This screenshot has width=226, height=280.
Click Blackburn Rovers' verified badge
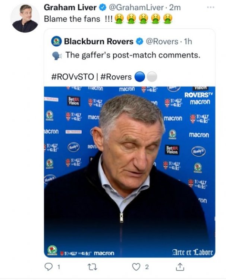pos(138,41)
